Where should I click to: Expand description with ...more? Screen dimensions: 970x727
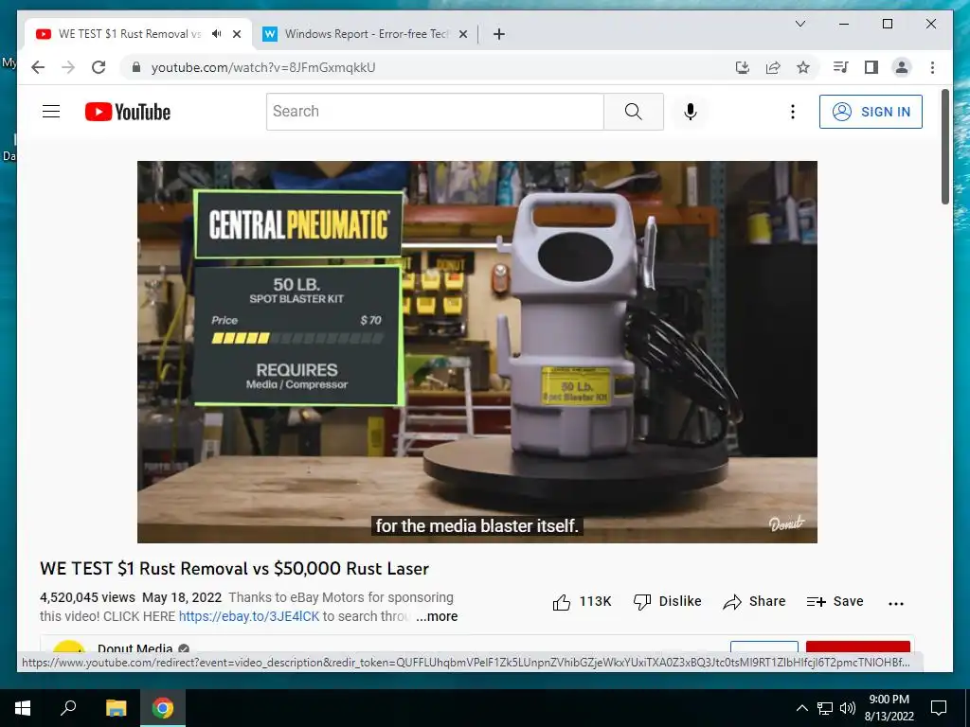437,616
